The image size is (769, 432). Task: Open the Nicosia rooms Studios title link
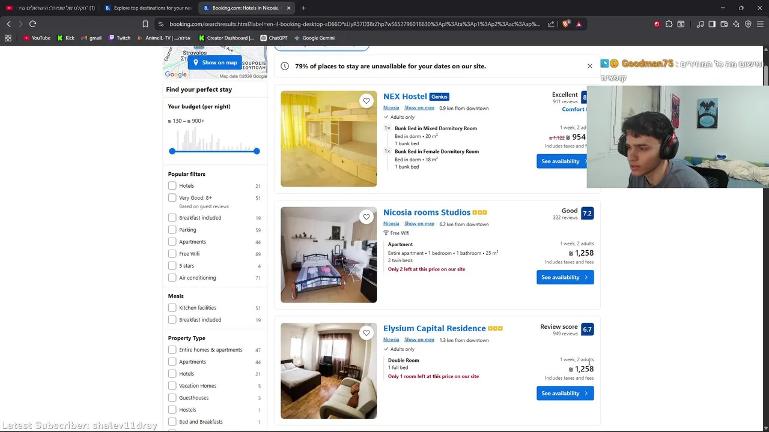pyautogui.click(x=427, y=212)
